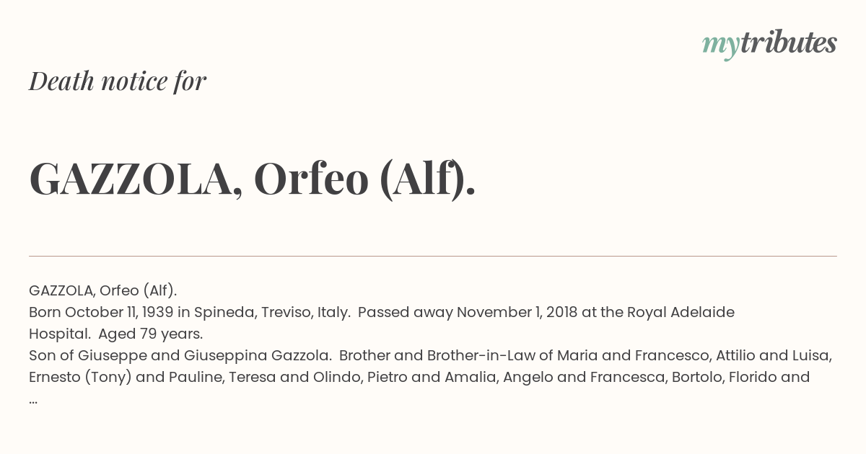Select the word "Orfeo" in the title
The width and height of the screenshot is (866, 454).
pyautogui.click(x=311, y=179)
